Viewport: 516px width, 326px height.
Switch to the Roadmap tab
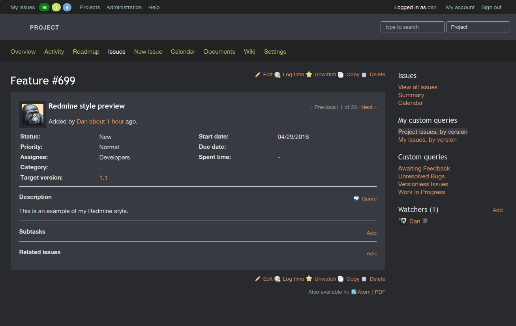coord(86,51)
